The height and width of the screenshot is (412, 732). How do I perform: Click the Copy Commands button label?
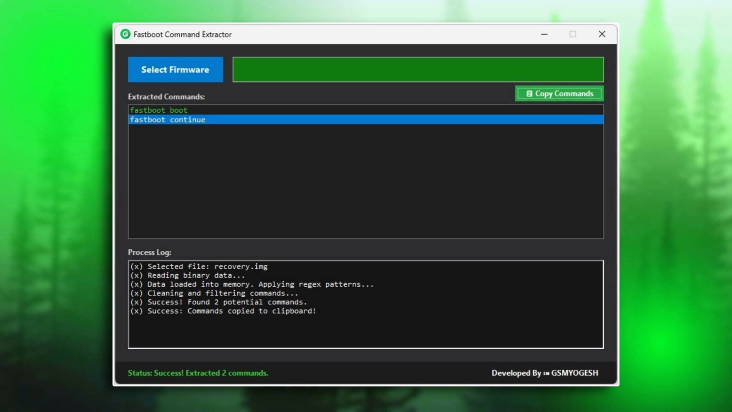coord(564,94)
